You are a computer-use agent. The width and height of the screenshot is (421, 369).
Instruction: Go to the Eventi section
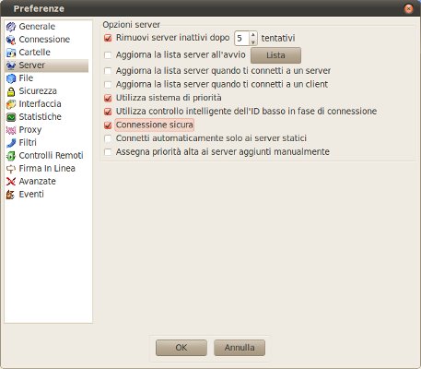click(31, 195)
